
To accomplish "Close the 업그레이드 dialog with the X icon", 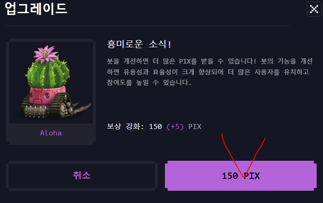I will (x=314, y=9).
